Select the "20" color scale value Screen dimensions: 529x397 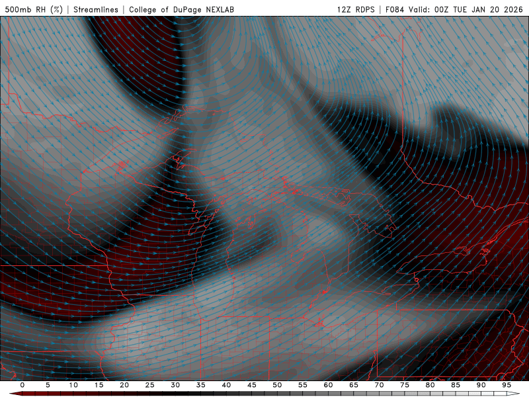pos(124,385)
